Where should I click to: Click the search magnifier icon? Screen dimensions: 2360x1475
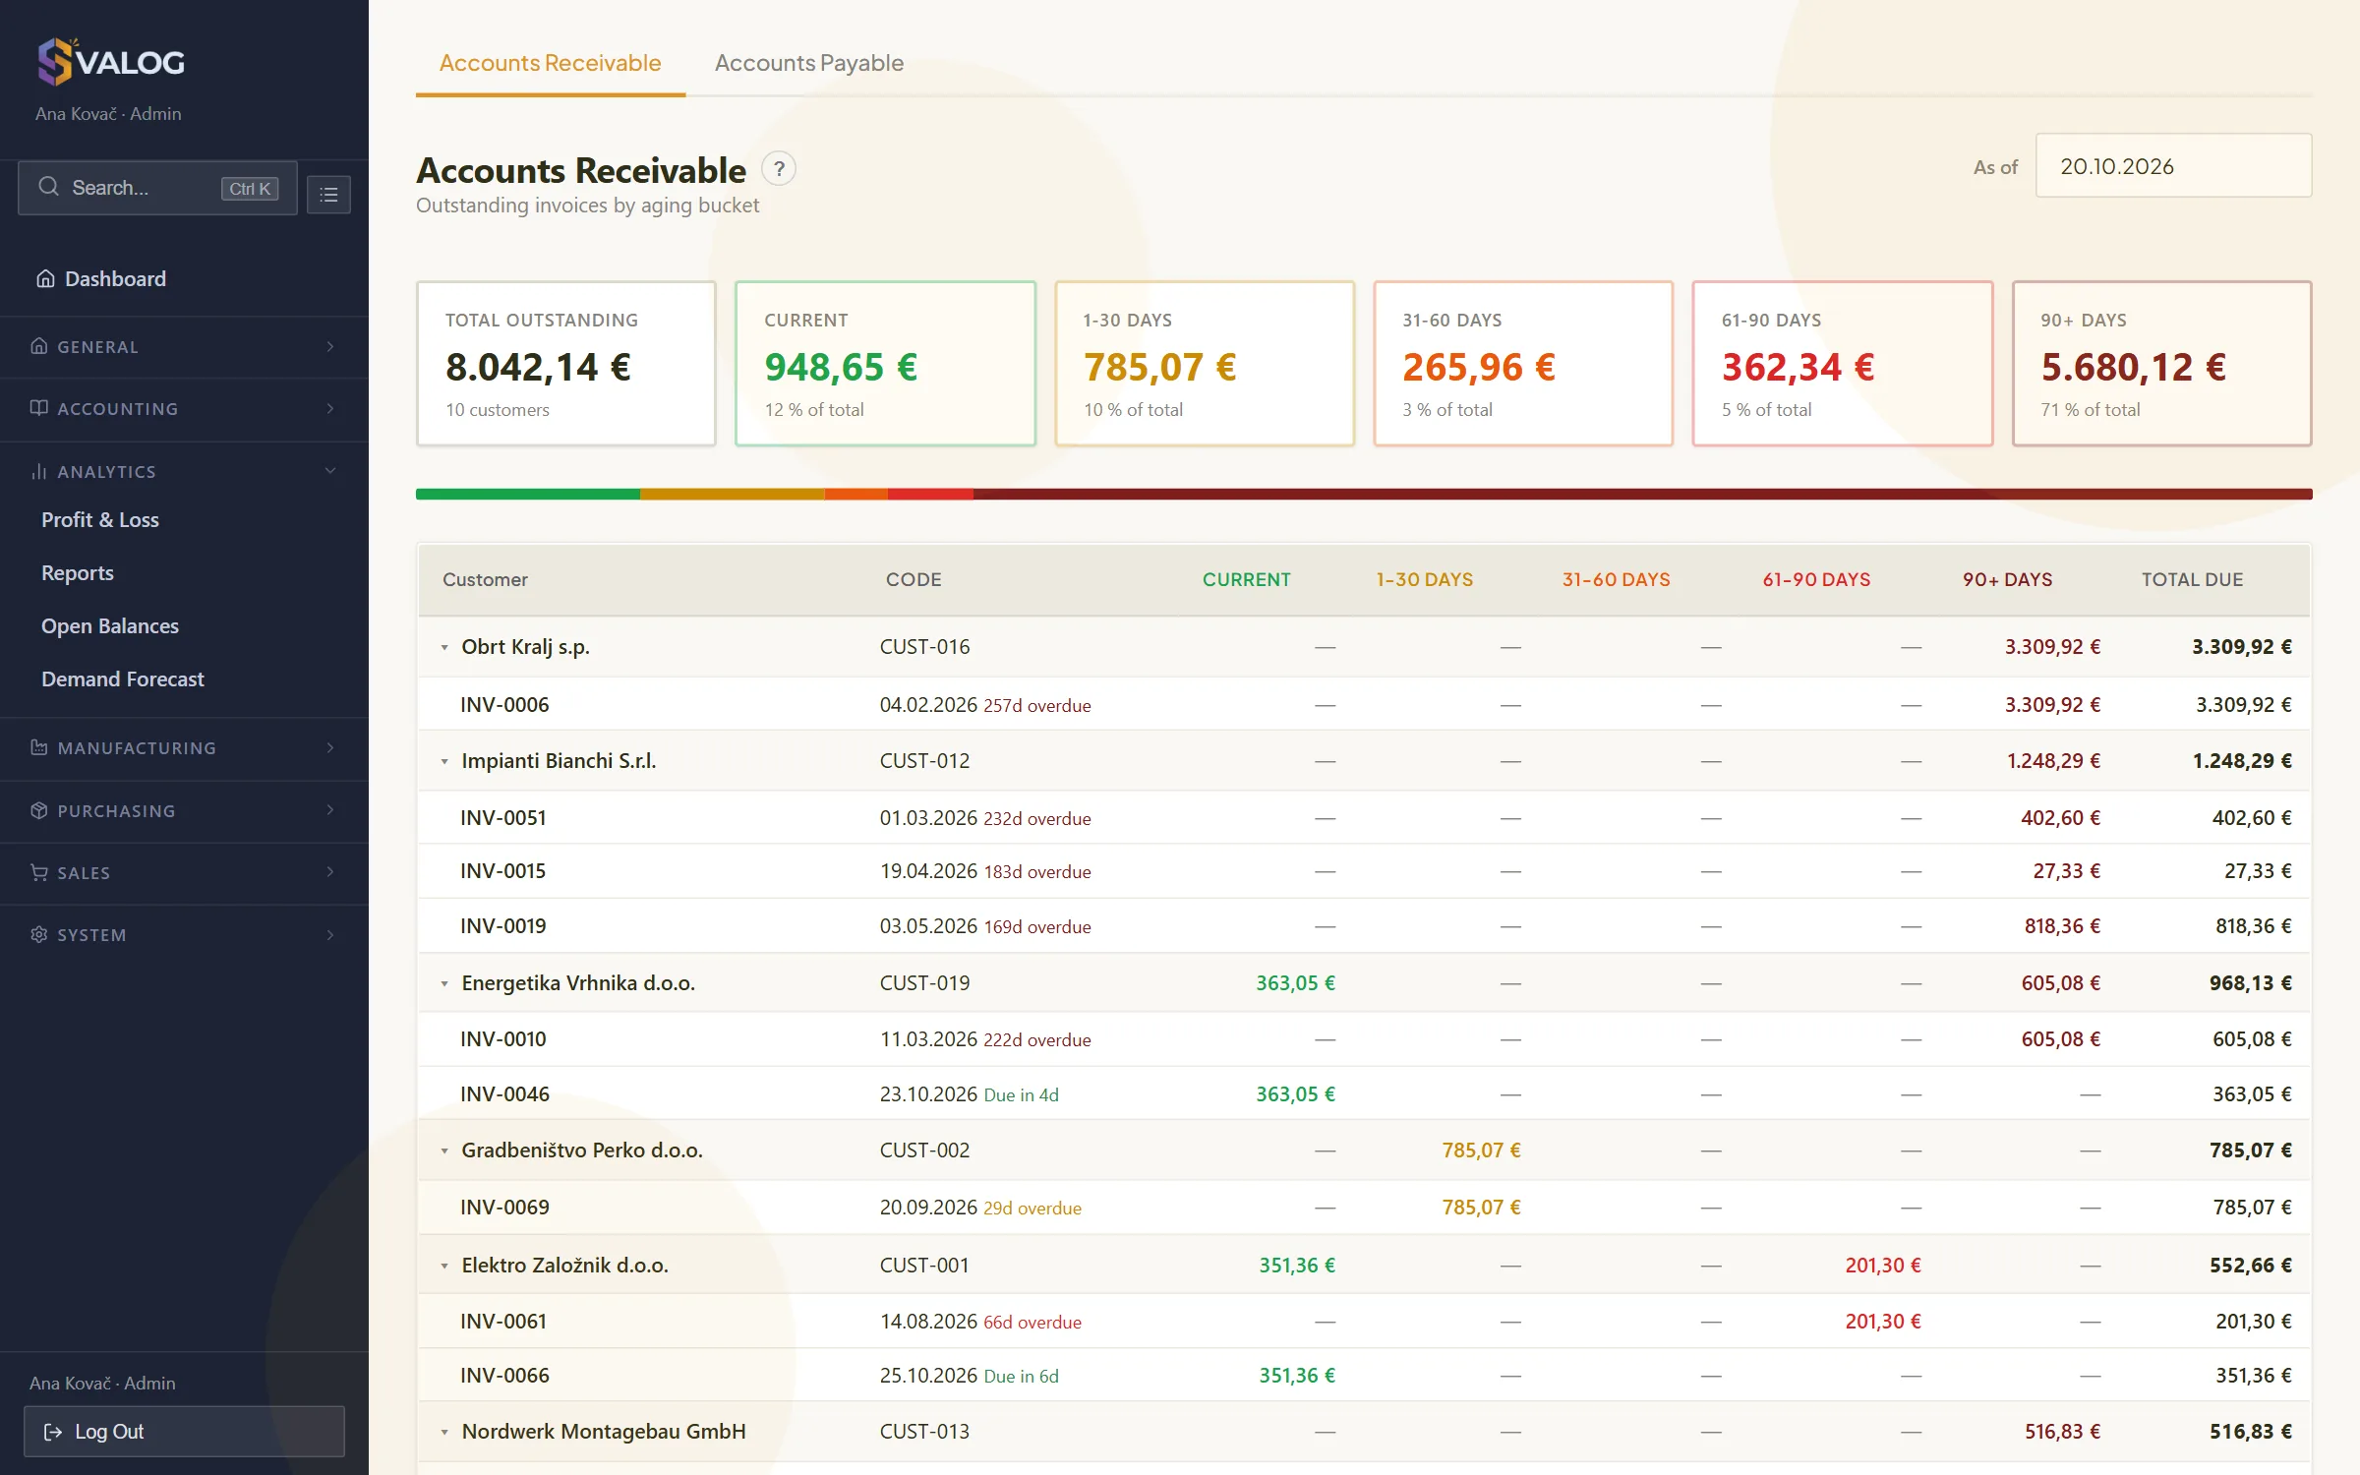48,187
